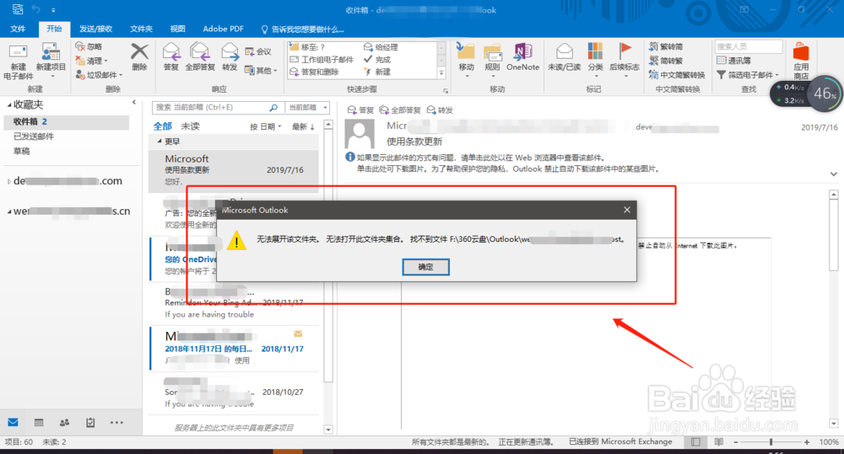This screenshot has height=454, width=844.
Task: Expand the Quick Steps gallery
Action: point(441,73)
